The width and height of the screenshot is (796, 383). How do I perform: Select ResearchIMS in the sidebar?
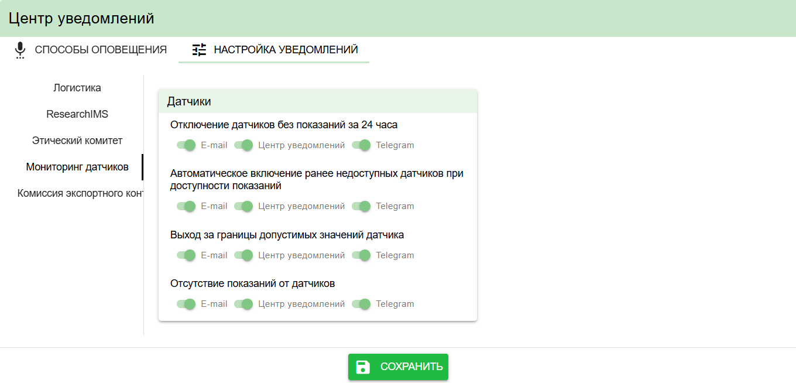(x=77, y=114)
